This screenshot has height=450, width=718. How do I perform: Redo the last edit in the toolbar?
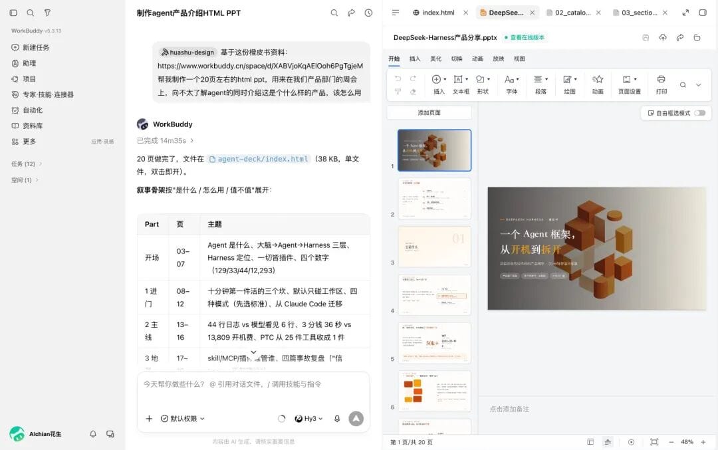coord(413,78)
